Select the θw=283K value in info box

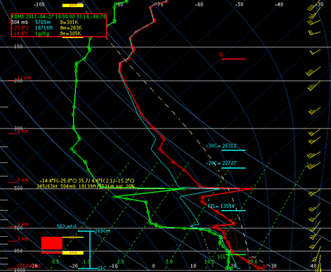click(x=70, y=28)
